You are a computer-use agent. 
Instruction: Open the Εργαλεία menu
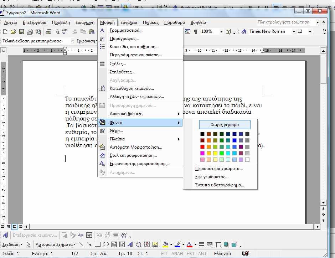(129, 22)
